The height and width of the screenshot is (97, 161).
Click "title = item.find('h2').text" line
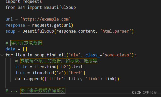(x=49, y=67)
